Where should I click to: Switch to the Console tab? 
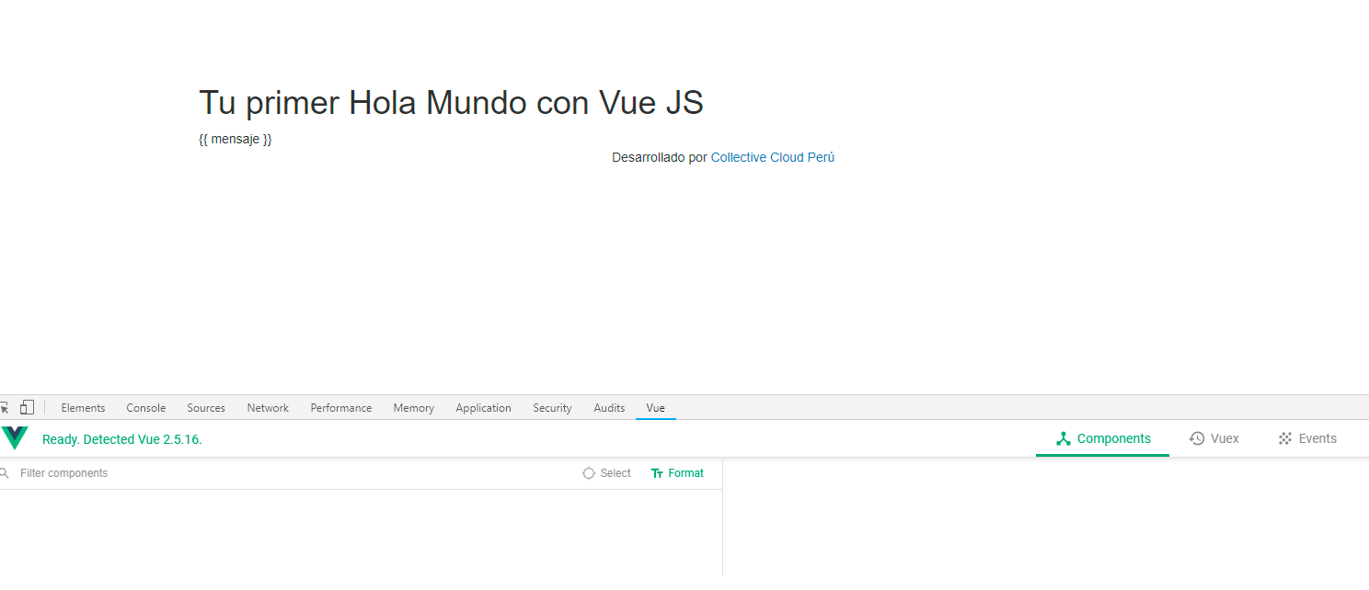click(x=146, y=408)
